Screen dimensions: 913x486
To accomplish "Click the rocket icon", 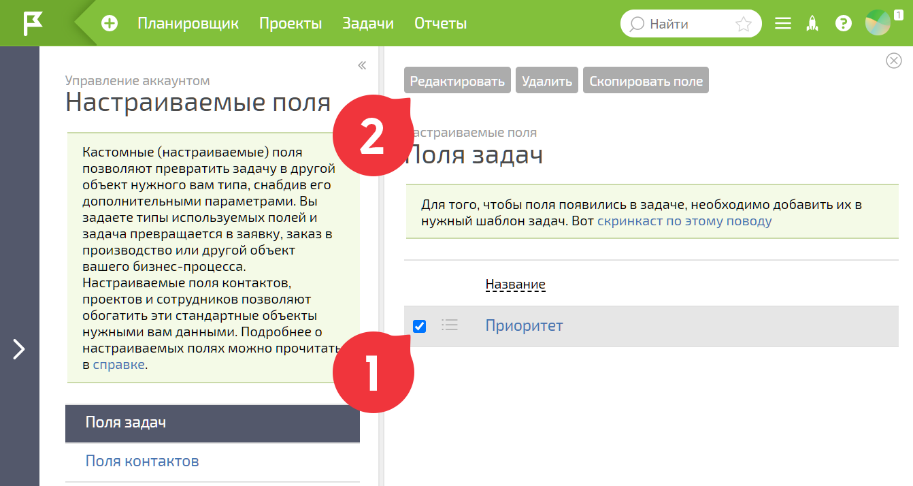I will (812, 24).
